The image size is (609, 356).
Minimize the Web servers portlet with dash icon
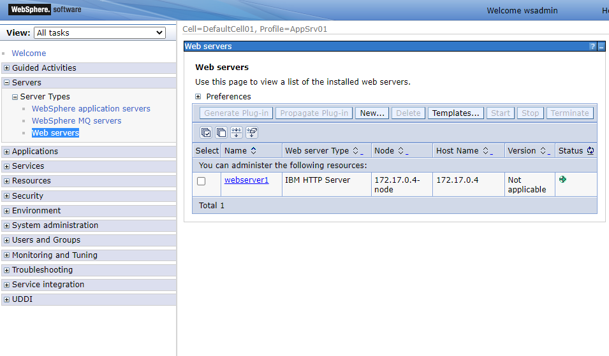(x=601, y=46)
